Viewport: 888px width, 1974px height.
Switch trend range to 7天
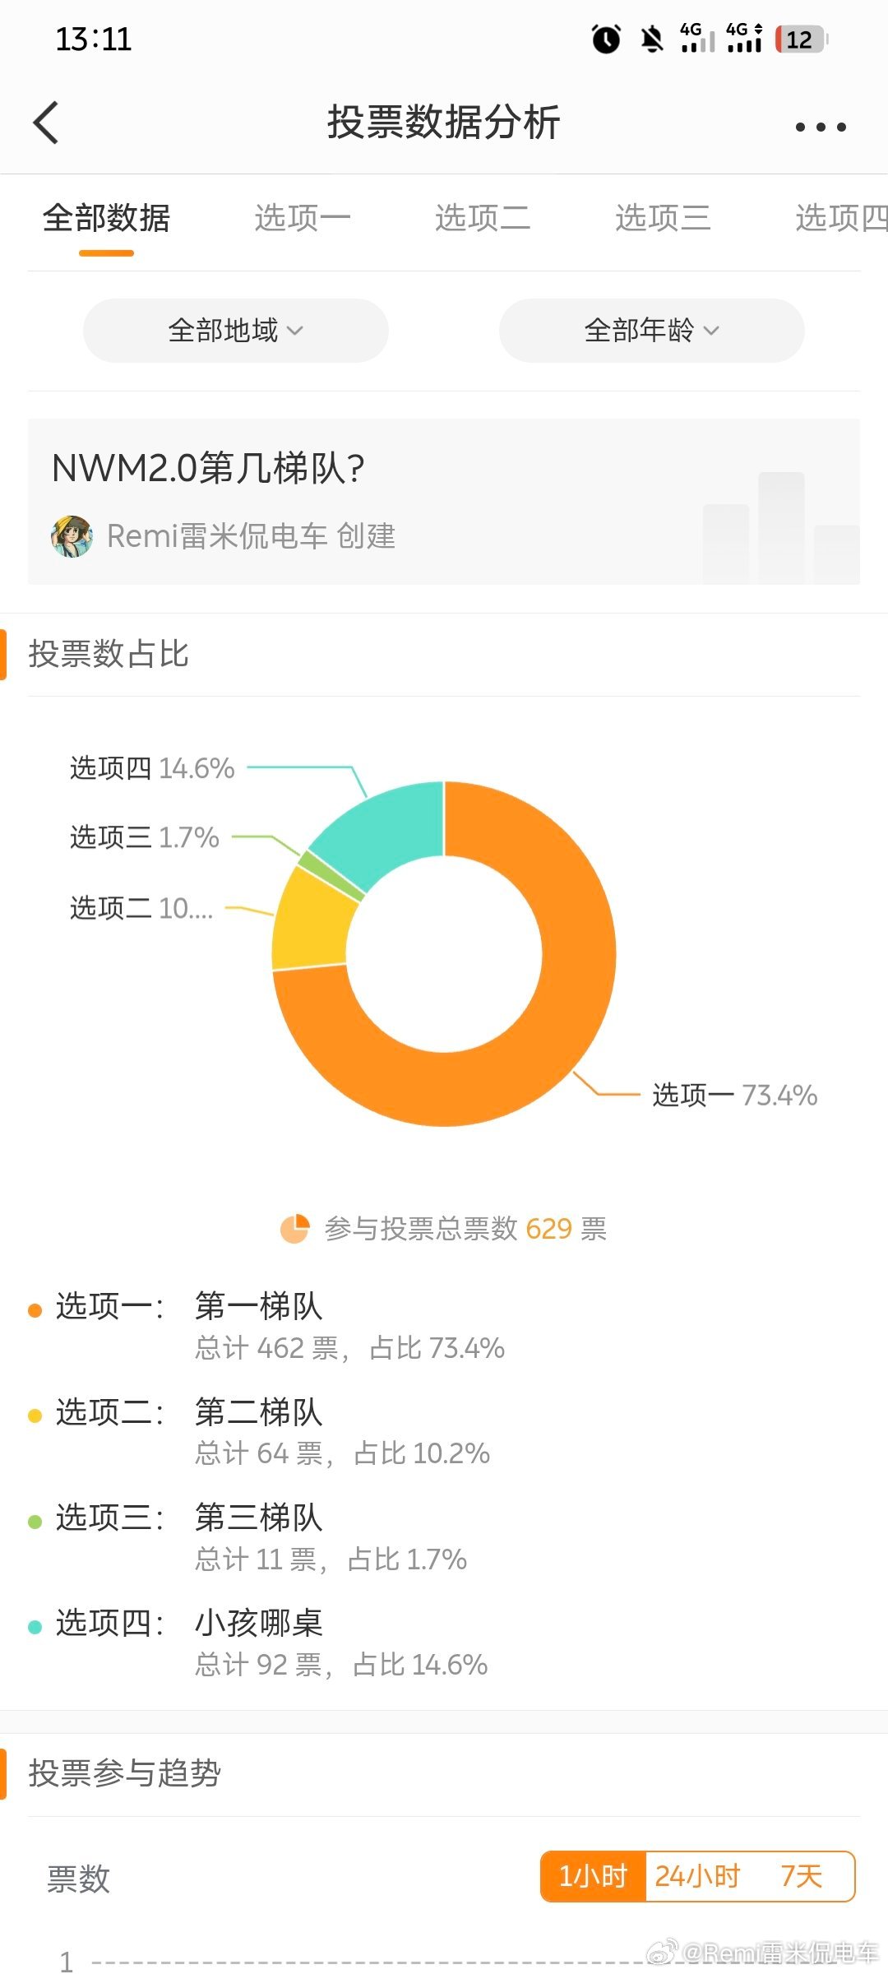802,1876
